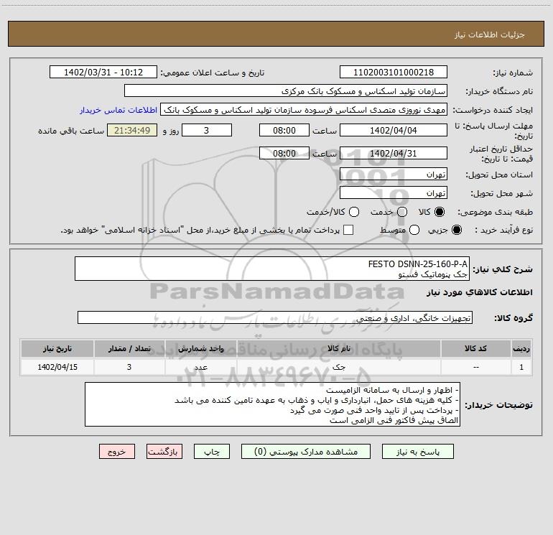Click the unit cell عدد
Image resolution: width=553 pixels, height=535 pixels.
point(200,367)
